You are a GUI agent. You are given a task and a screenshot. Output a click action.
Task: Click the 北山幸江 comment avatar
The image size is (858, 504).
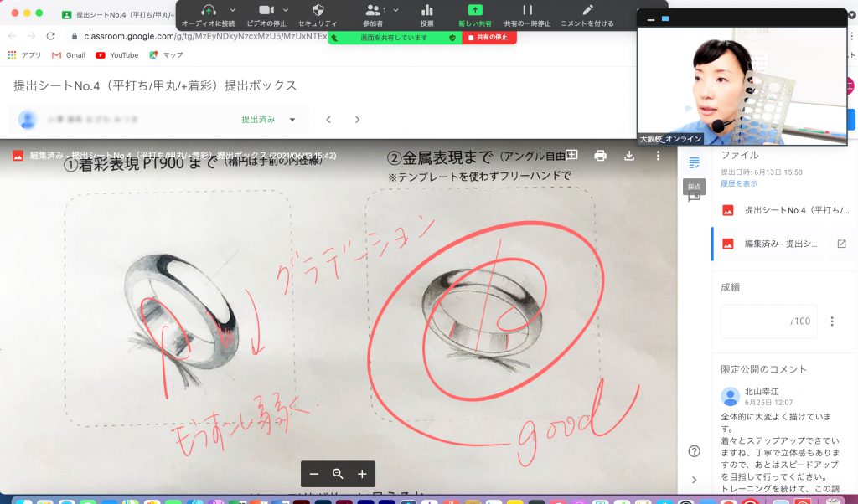click(731, 396)
